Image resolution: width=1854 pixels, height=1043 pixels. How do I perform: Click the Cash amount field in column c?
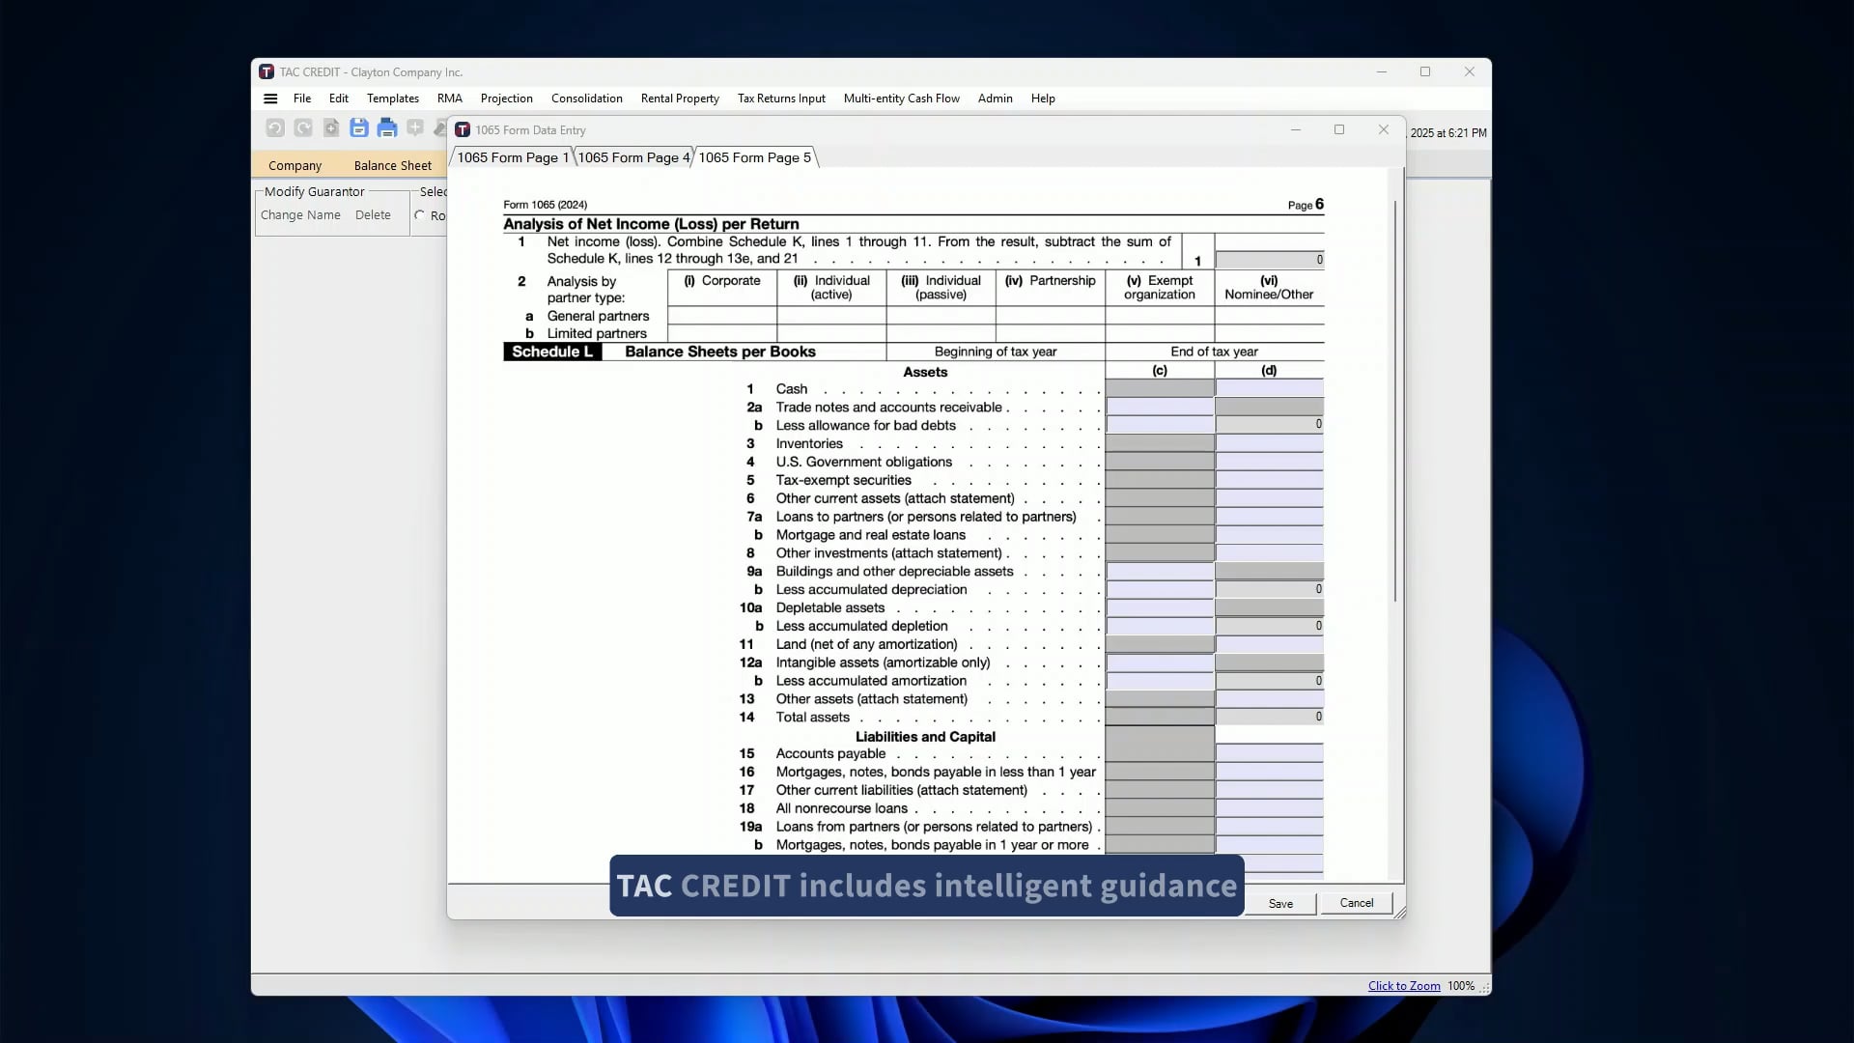pyautogui.click(x=1159, y=388)
